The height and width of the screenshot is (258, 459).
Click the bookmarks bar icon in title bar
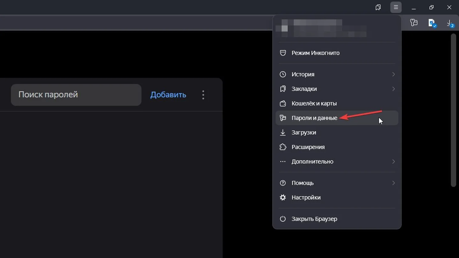[x=378, y=7]
